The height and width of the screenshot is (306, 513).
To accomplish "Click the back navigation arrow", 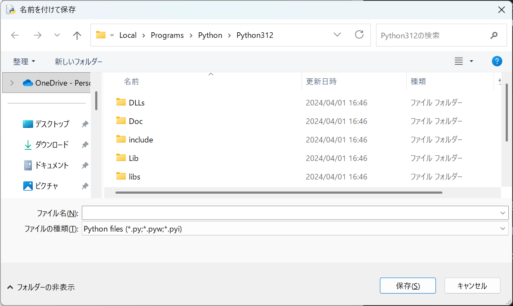I will (15, 35).
